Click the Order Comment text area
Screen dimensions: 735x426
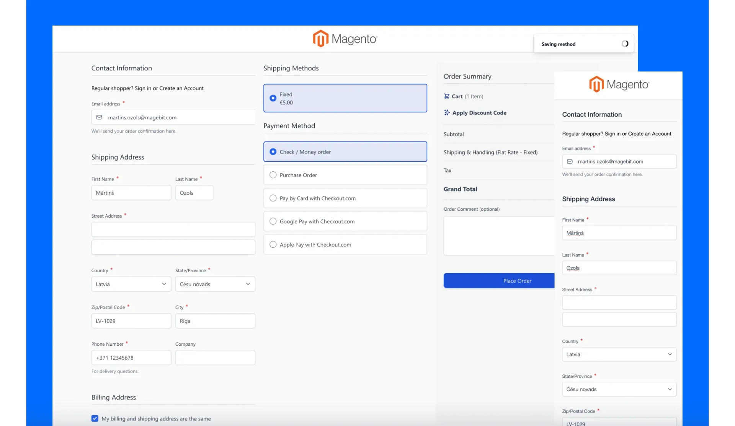[x=499, y=236]
